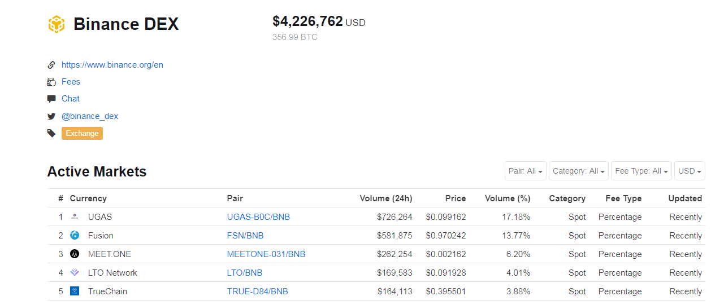Click the Active Markets heading
This screenshot has width=724, height=305.
[97, 172]
